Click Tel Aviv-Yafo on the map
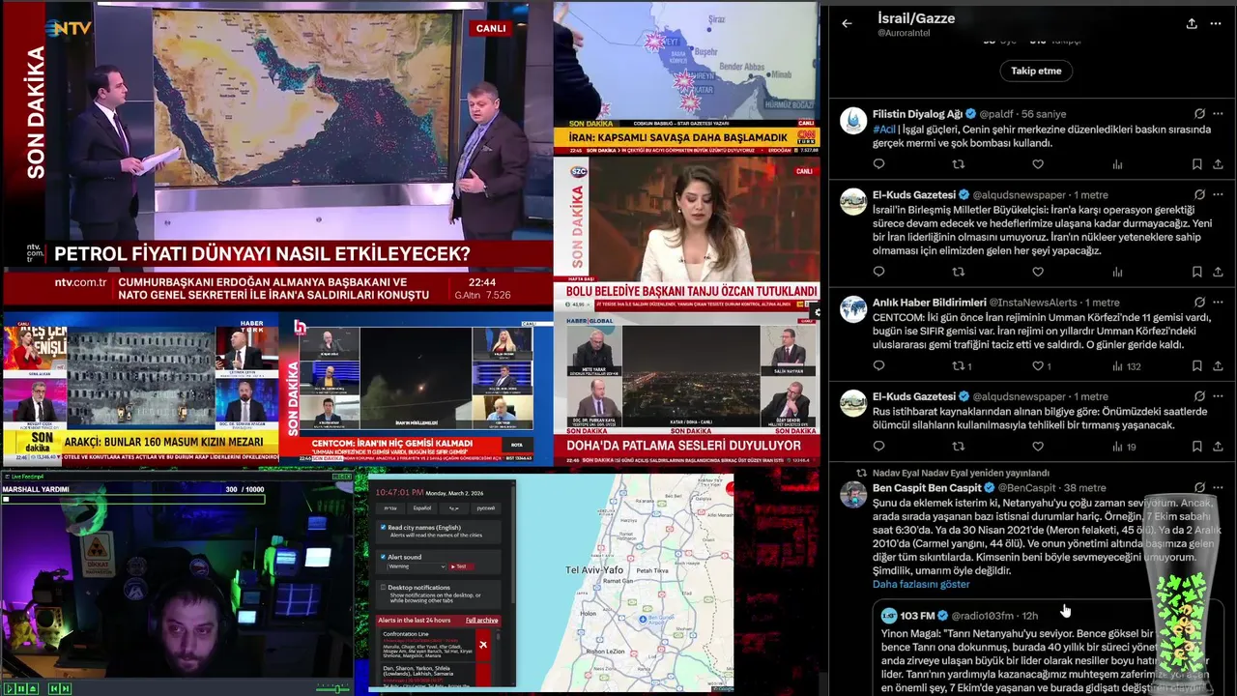 pos(593,570)
